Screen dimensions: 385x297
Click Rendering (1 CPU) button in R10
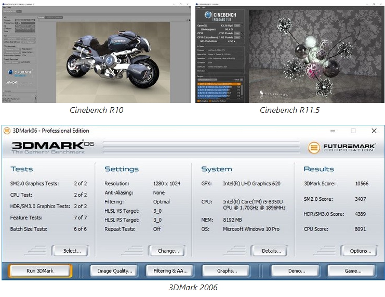point(12,49)
